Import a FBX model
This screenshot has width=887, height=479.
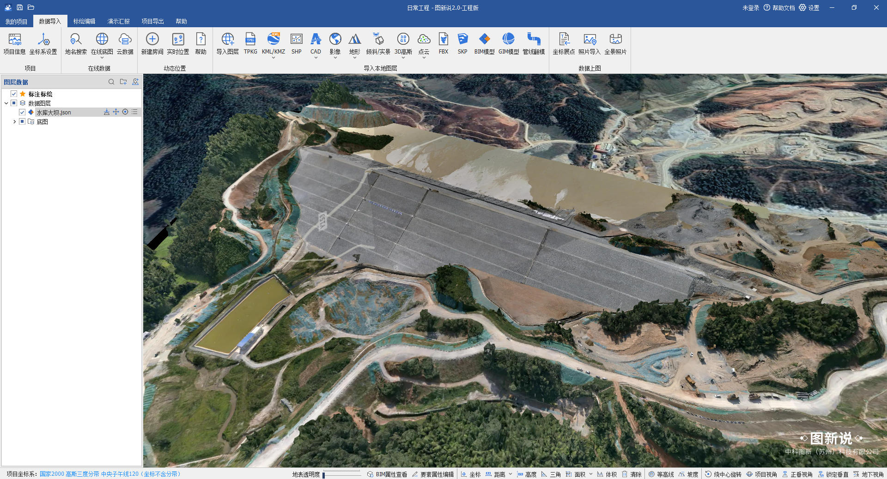click(x=443, y=44)
